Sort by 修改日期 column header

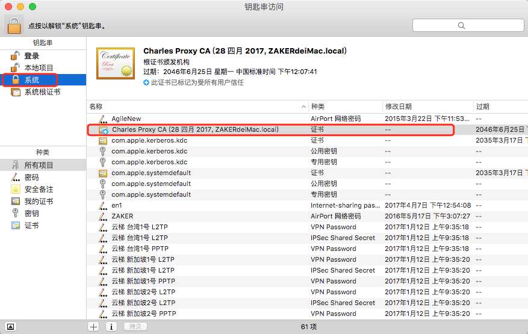(x=428, y=107)
